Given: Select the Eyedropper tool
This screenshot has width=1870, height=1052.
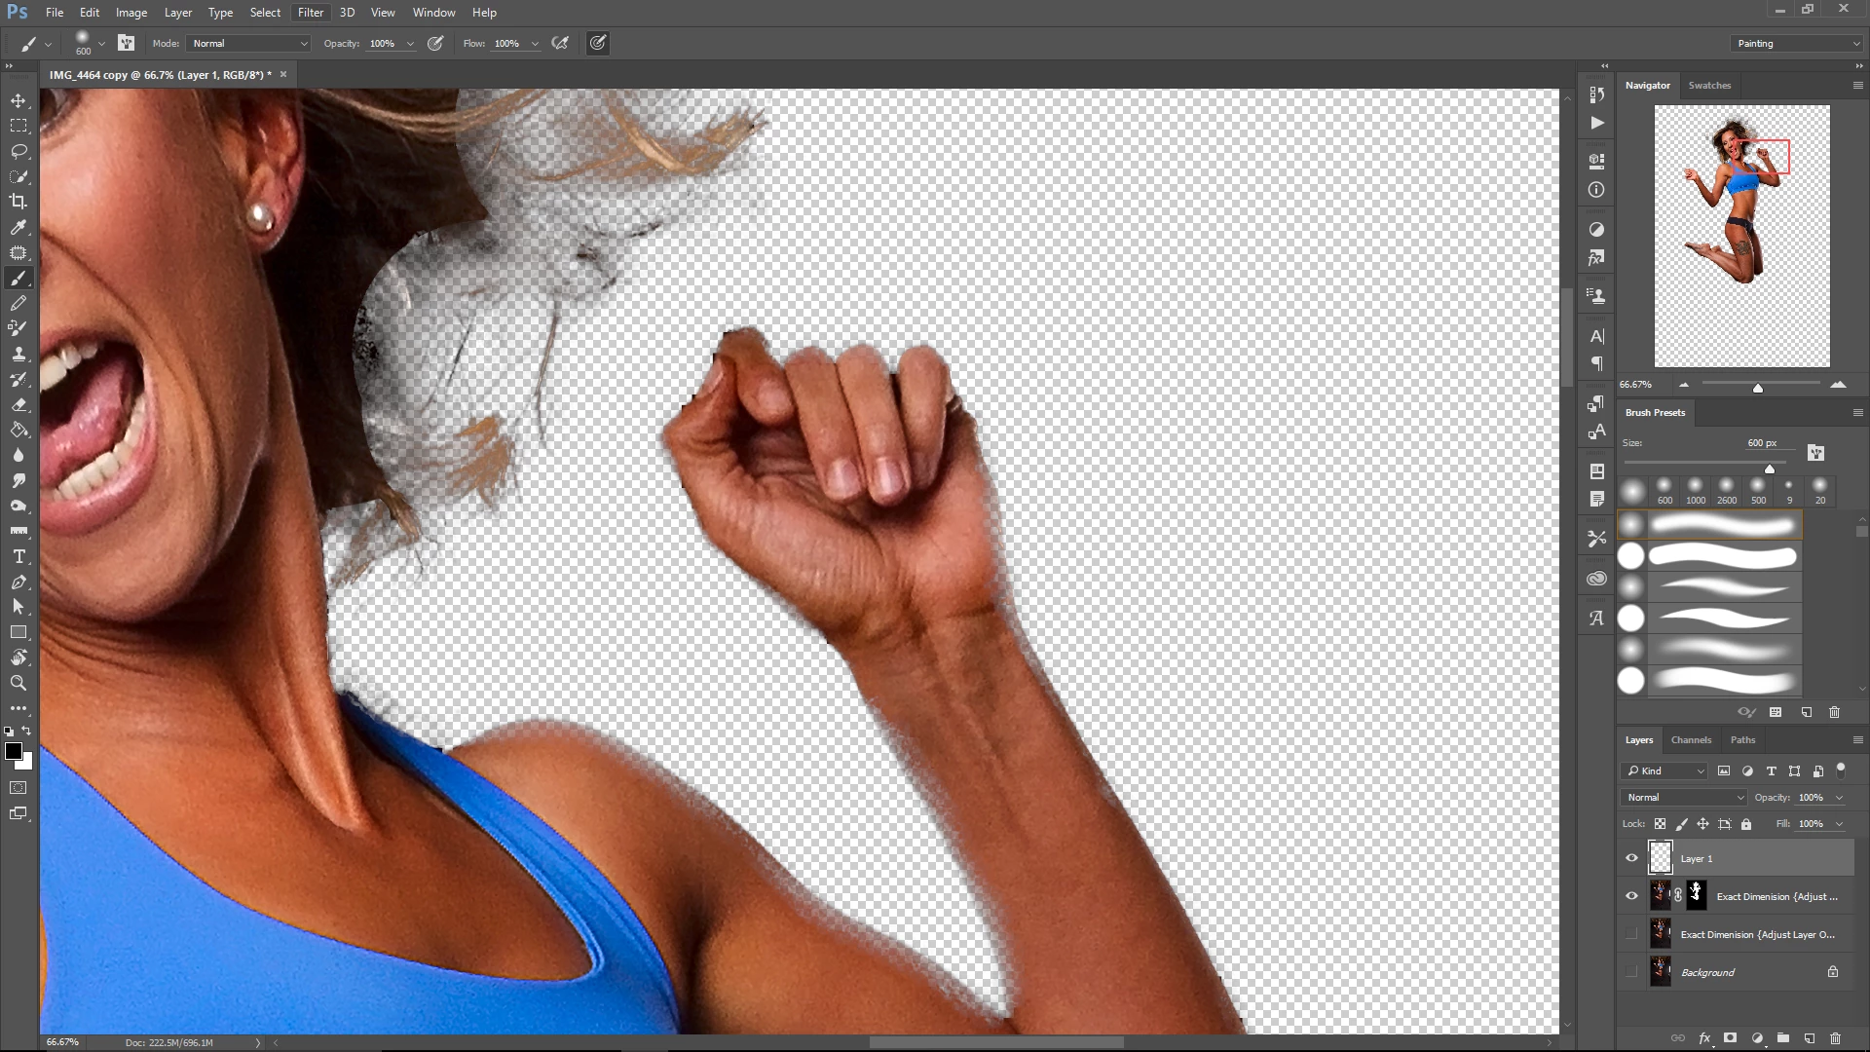Looking at the screenshot, I should click(x=19, y=227).
